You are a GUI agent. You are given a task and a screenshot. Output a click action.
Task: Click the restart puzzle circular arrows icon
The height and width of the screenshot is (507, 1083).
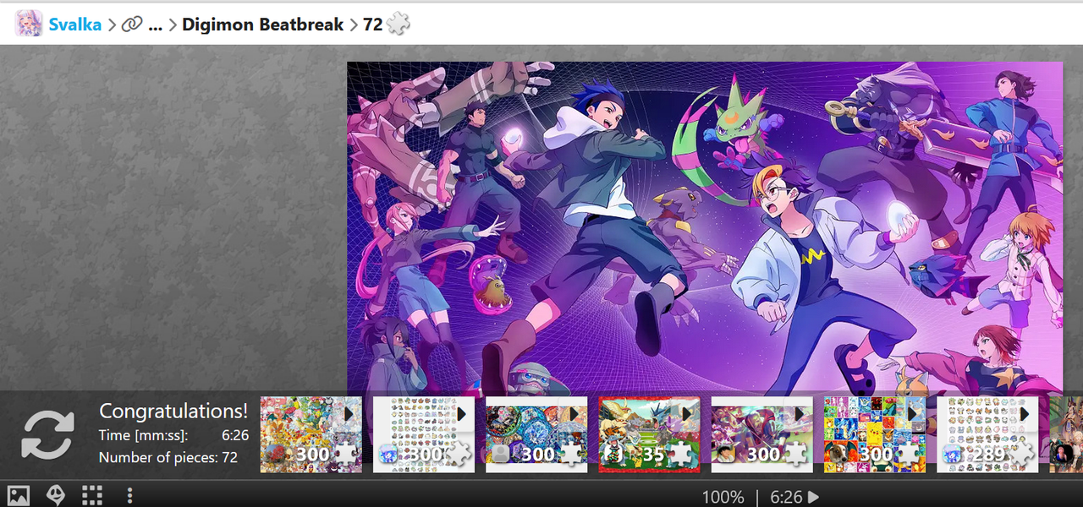click(47, 435)
